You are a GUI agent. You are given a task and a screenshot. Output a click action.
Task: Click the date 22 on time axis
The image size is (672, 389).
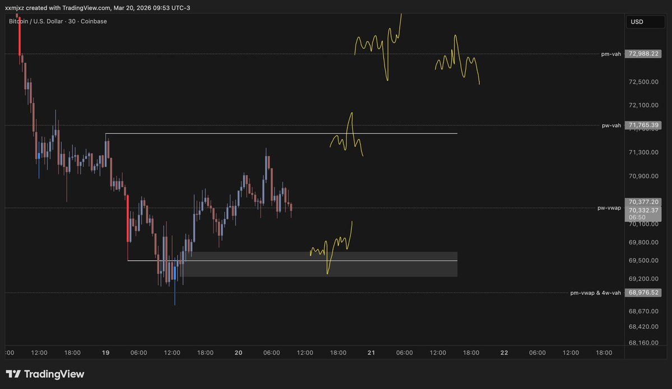(504, 353)
